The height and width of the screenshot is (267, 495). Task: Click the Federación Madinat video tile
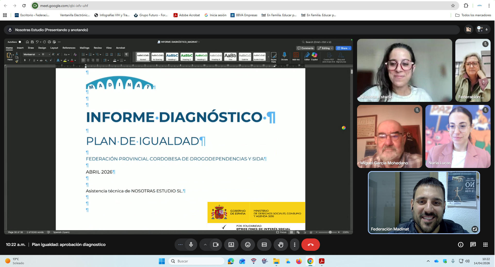pyautogui.click(x=424, y=202)
